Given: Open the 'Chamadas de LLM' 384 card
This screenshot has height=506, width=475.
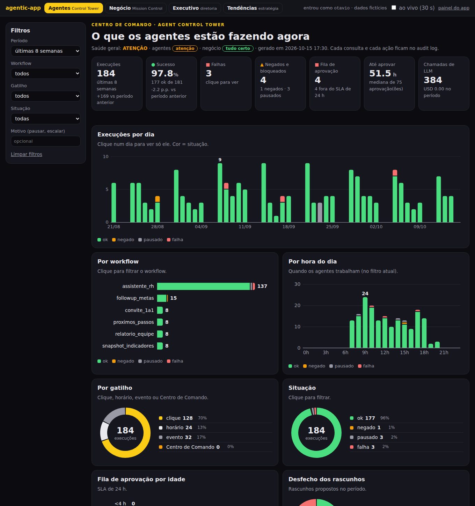Looking at the screenshot, I should (444, 83).
